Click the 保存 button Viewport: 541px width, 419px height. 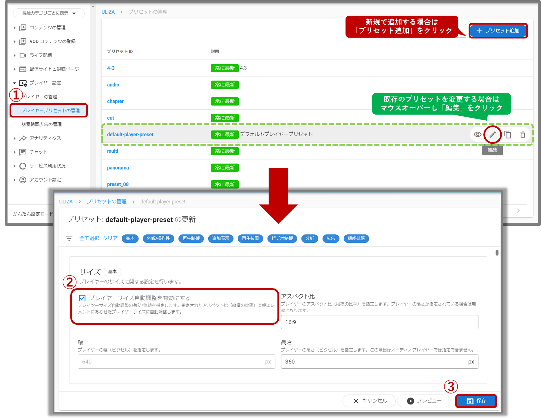coord(476,401)
